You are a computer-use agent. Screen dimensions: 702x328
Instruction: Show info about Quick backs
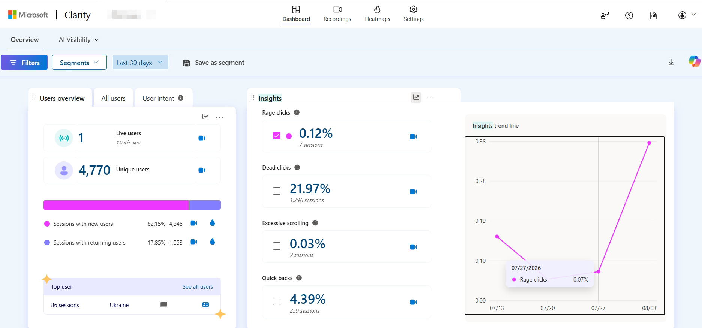coord(299,278)
